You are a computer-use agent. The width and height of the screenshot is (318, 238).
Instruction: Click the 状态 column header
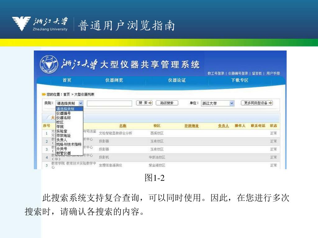point(273,126)
